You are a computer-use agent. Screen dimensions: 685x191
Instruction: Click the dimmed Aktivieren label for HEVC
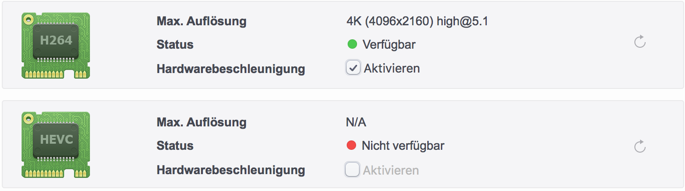[391, 170]
